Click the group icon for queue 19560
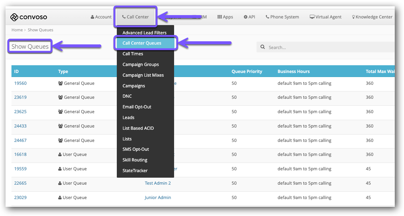The height and width of the screenshot is (216, 404). 61,83
